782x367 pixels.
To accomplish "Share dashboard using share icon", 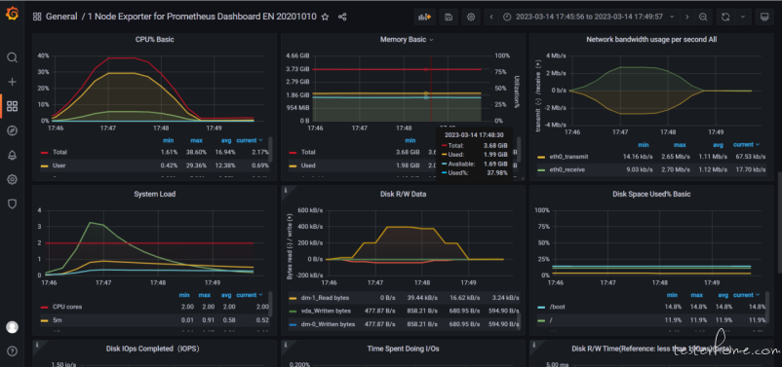I will pos(342,17).
